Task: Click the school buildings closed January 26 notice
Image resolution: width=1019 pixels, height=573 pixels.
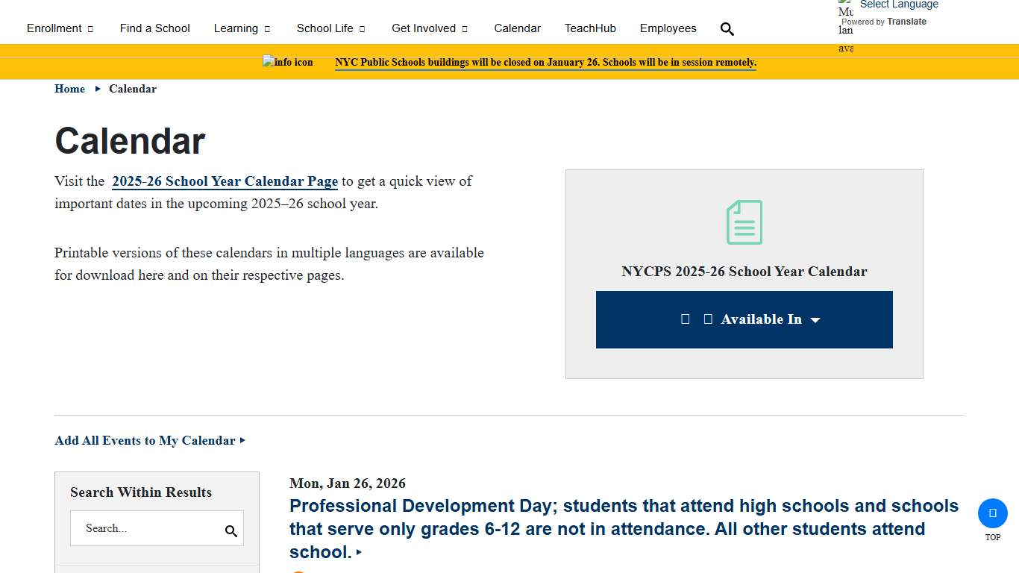Action: 545,63
